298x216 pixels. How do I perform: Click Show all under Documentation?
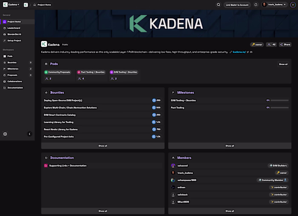click(x=103, y=211)
